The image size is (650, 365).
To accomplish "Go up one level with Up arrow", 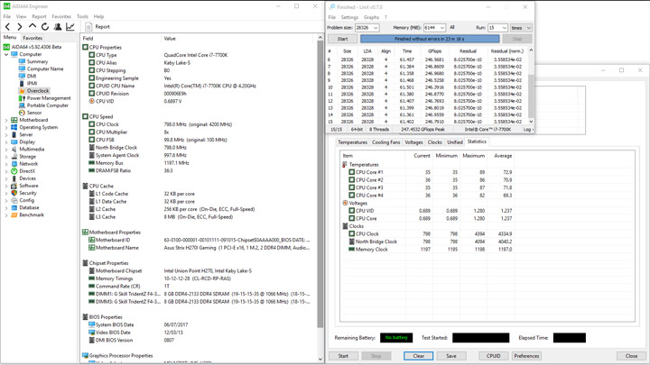I will tap(32, 26).
